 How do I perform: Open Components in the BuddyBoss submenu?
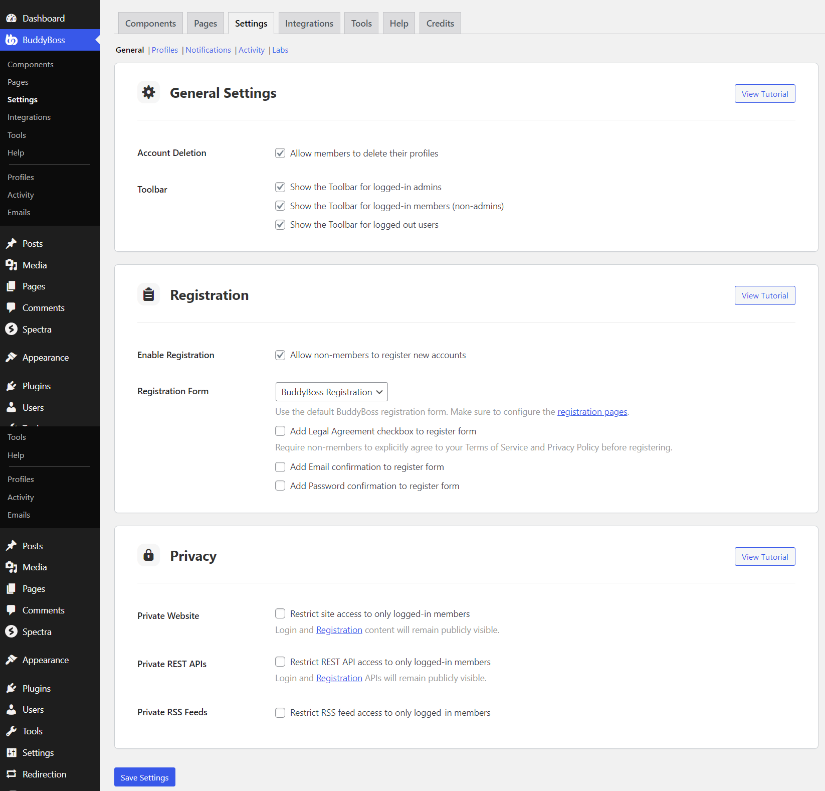click(x=31, y=65)
